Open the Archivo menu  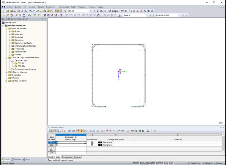point(10,7)
